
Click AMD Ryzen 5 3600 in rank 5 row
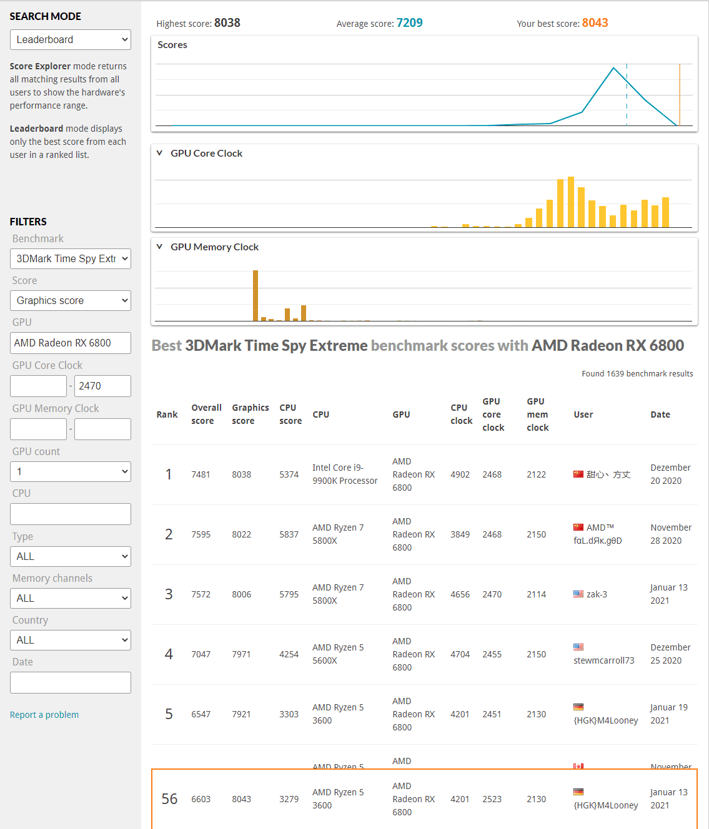[338, 714]
